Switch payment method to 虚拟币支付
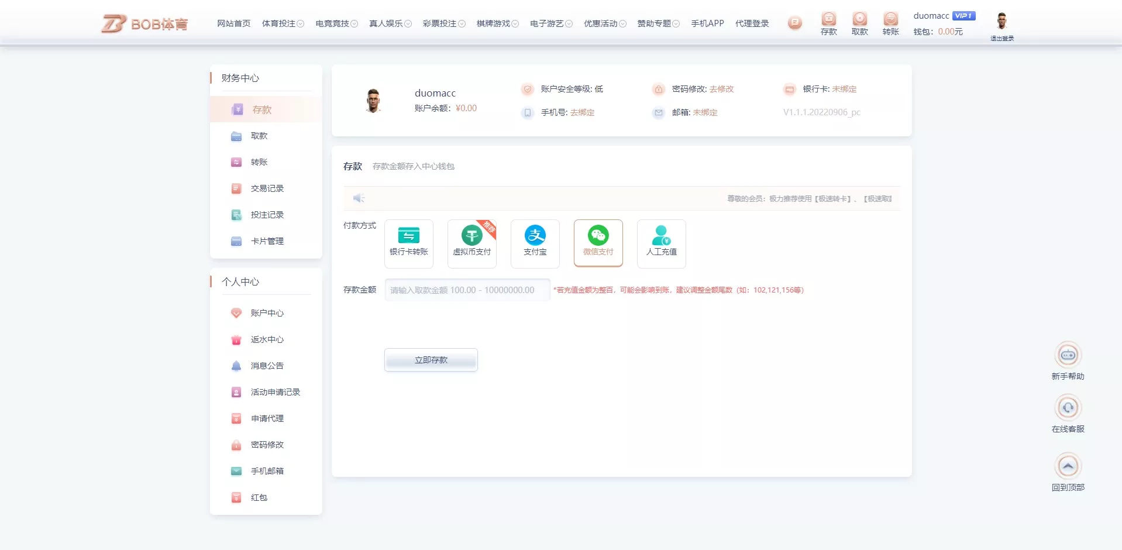 tap(471, 243)
